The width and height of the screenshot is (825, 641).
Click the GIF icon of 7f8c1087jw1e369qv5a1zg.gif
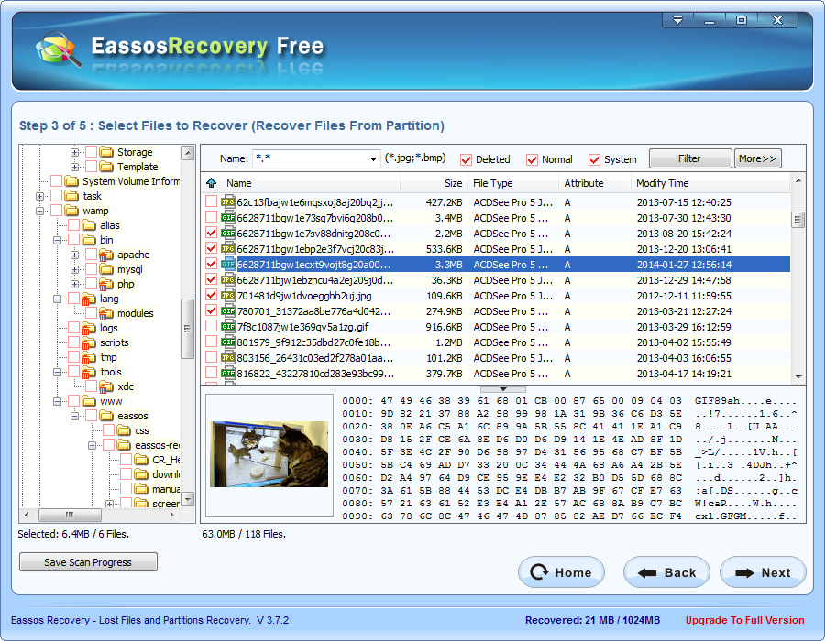(228, 327)
